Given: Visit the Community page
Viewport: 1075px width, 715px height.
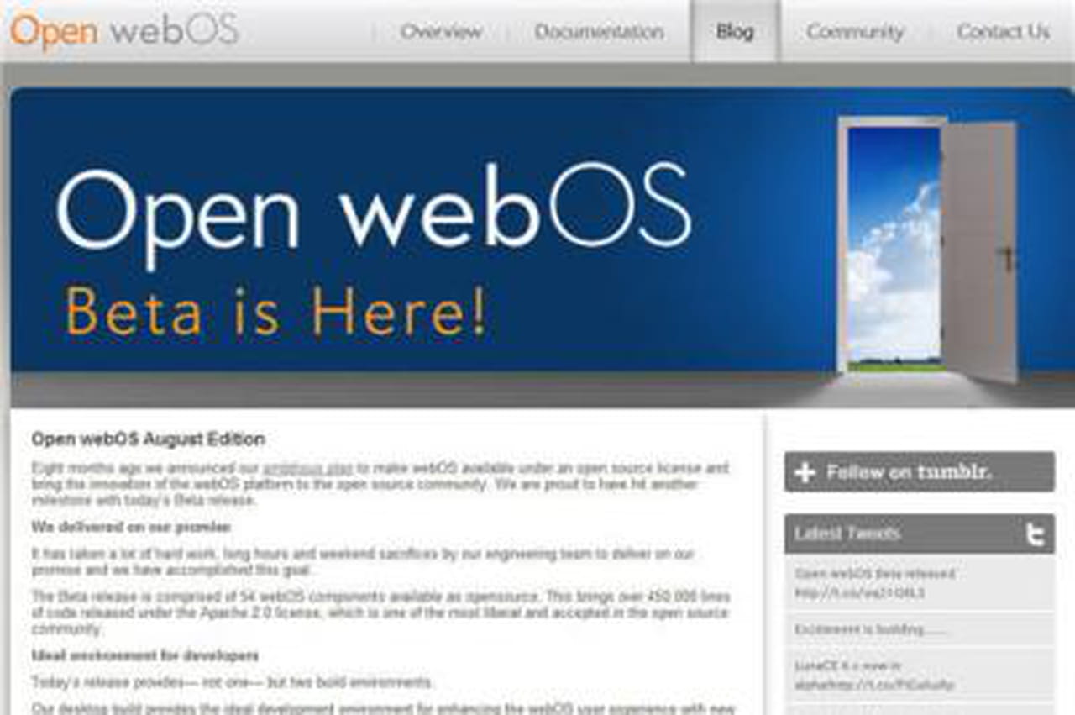Looking at the screenshot, I should [x=854, y=31].
